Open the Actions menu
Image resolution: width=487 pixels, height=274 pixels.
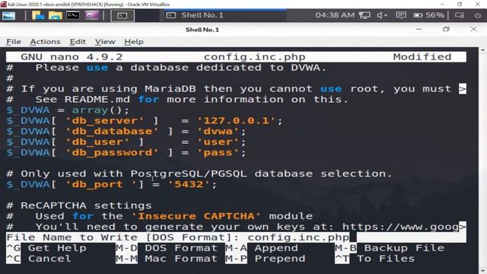[45, 42]
